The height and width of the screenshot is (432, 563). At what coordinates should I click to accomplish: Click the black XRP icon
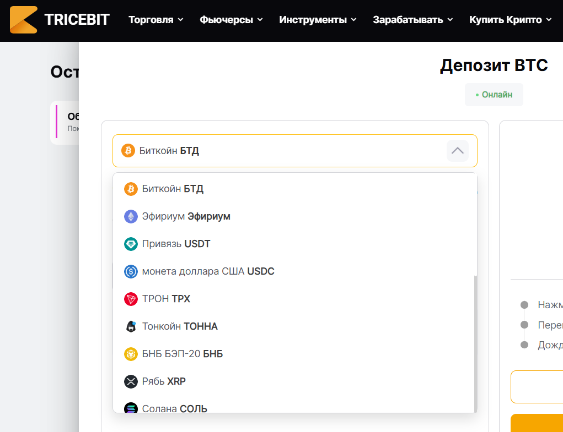tap(131, 381)
